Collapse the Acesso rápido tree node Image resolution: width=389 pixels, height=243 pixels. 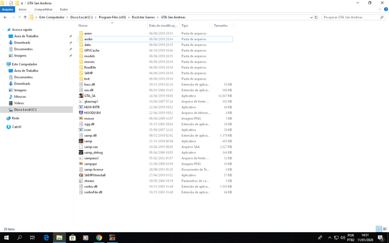3,30
